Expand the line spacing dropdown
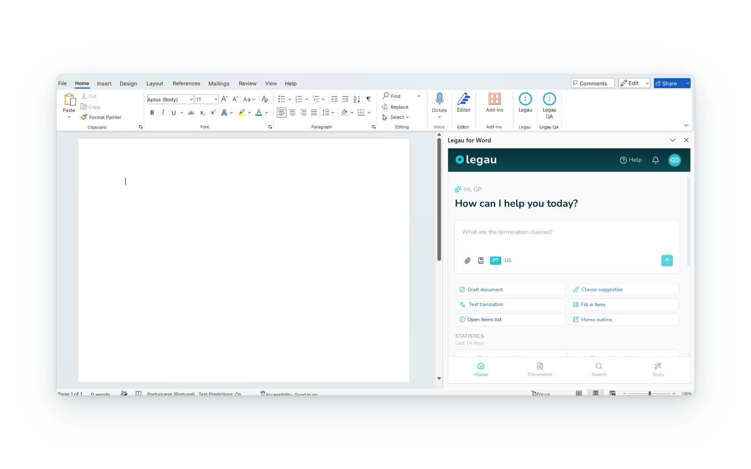Viewport: 751px width, 469px height. 333,113
